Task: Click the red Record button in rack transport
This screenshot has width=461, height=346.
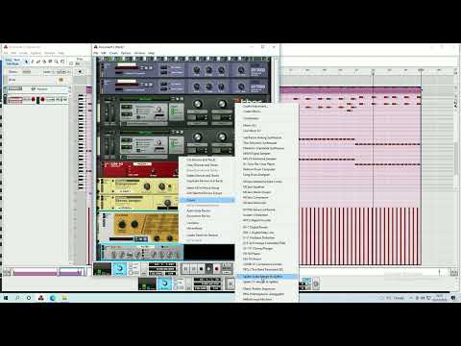Action: tap(216, 268)
